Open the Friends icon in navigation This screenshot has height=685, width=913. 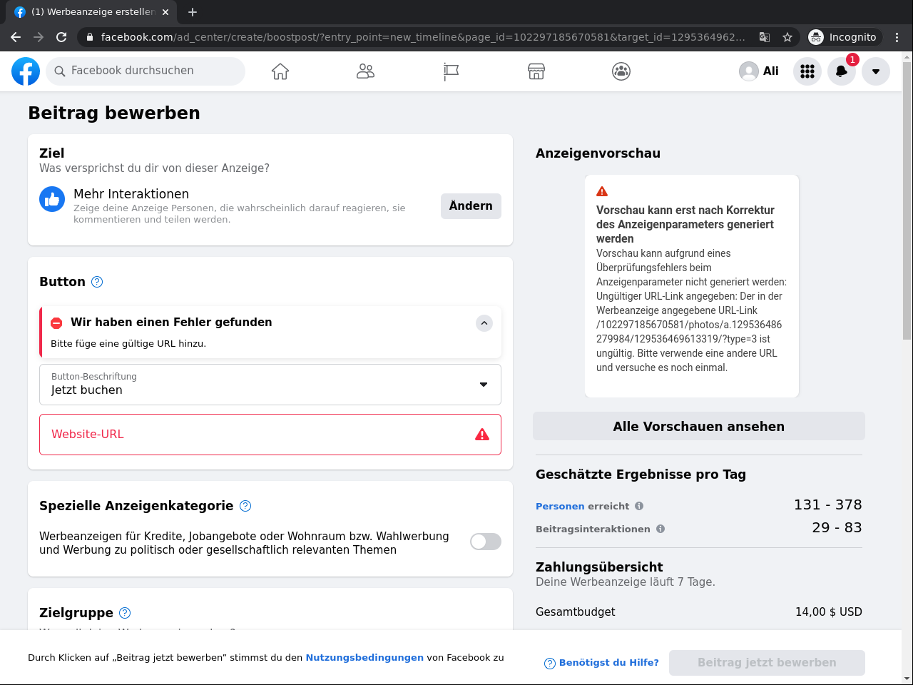(x=365, y=71)
